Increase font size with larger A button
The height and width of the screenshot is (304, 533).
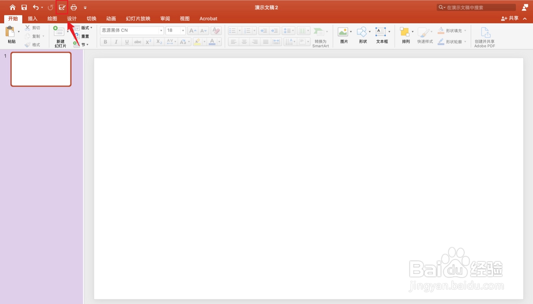coord(193,31)
